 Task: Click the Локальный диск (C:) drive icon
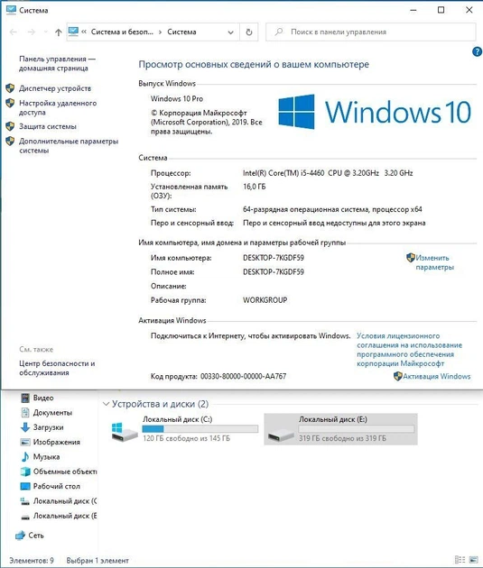pos(125,432)
